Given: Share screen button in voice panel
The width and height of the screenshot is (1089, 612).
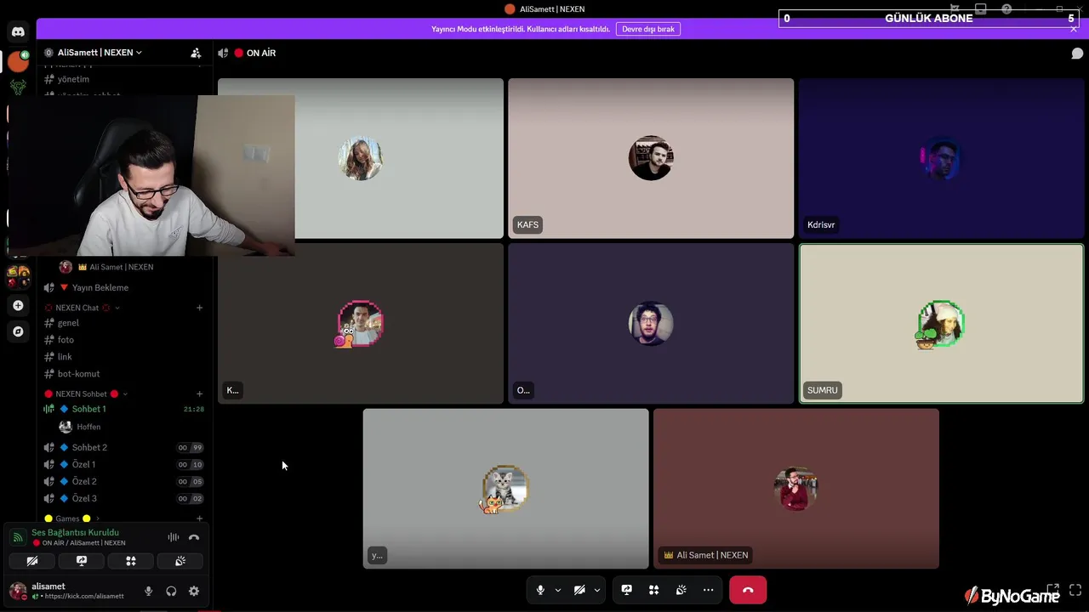Looking at the screenshot, I should pyautogui.click(x=82, y=561).
